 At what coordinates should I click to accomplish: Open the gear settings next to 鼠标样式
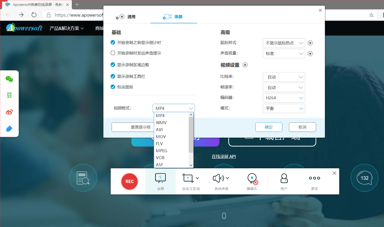click(310, 43)
